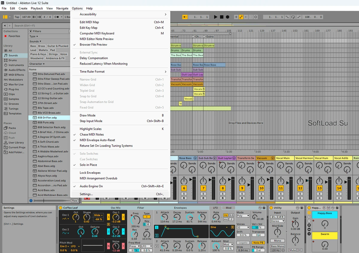Click the browser back arrow
The height and width of the screenshot is (253, 359).
5,26
